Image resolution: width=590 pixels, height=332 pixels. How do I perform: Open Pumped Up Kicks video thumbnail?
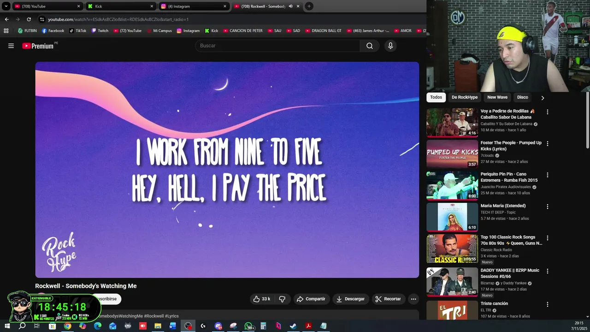pos(452,154)
